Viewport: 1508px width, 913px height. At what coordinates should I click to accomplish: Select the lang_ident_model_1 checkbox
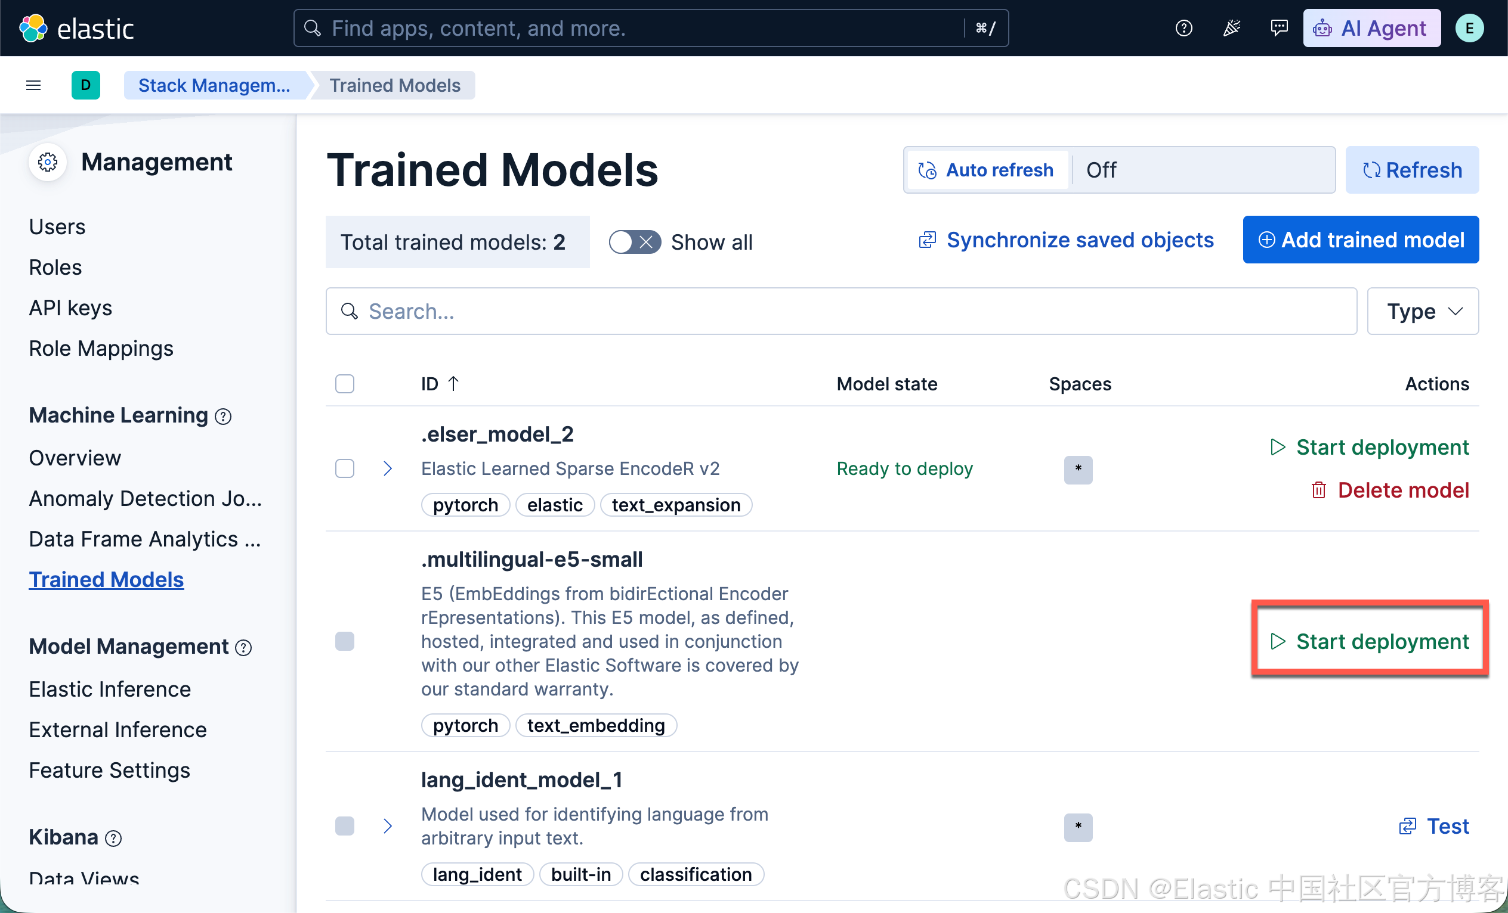point(345,826)
